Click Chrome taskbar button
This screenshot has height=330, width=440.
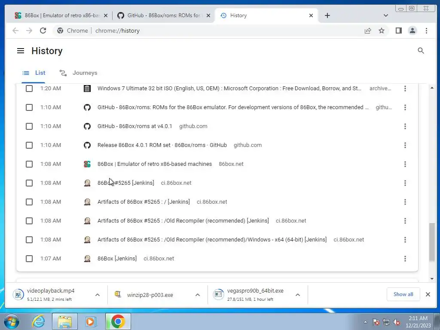click(x=118, y=321)
